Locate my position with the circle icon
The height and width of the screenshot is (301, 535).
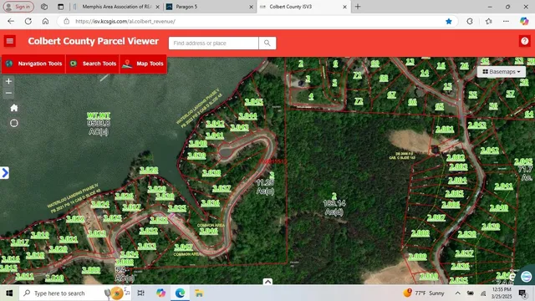[14, 123]
